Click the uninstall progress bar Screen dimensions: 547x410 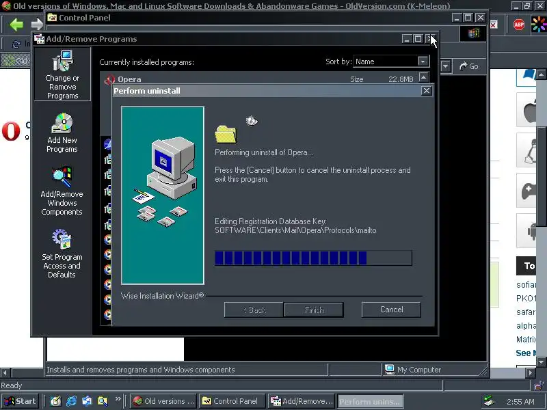[x=313, y=258]
